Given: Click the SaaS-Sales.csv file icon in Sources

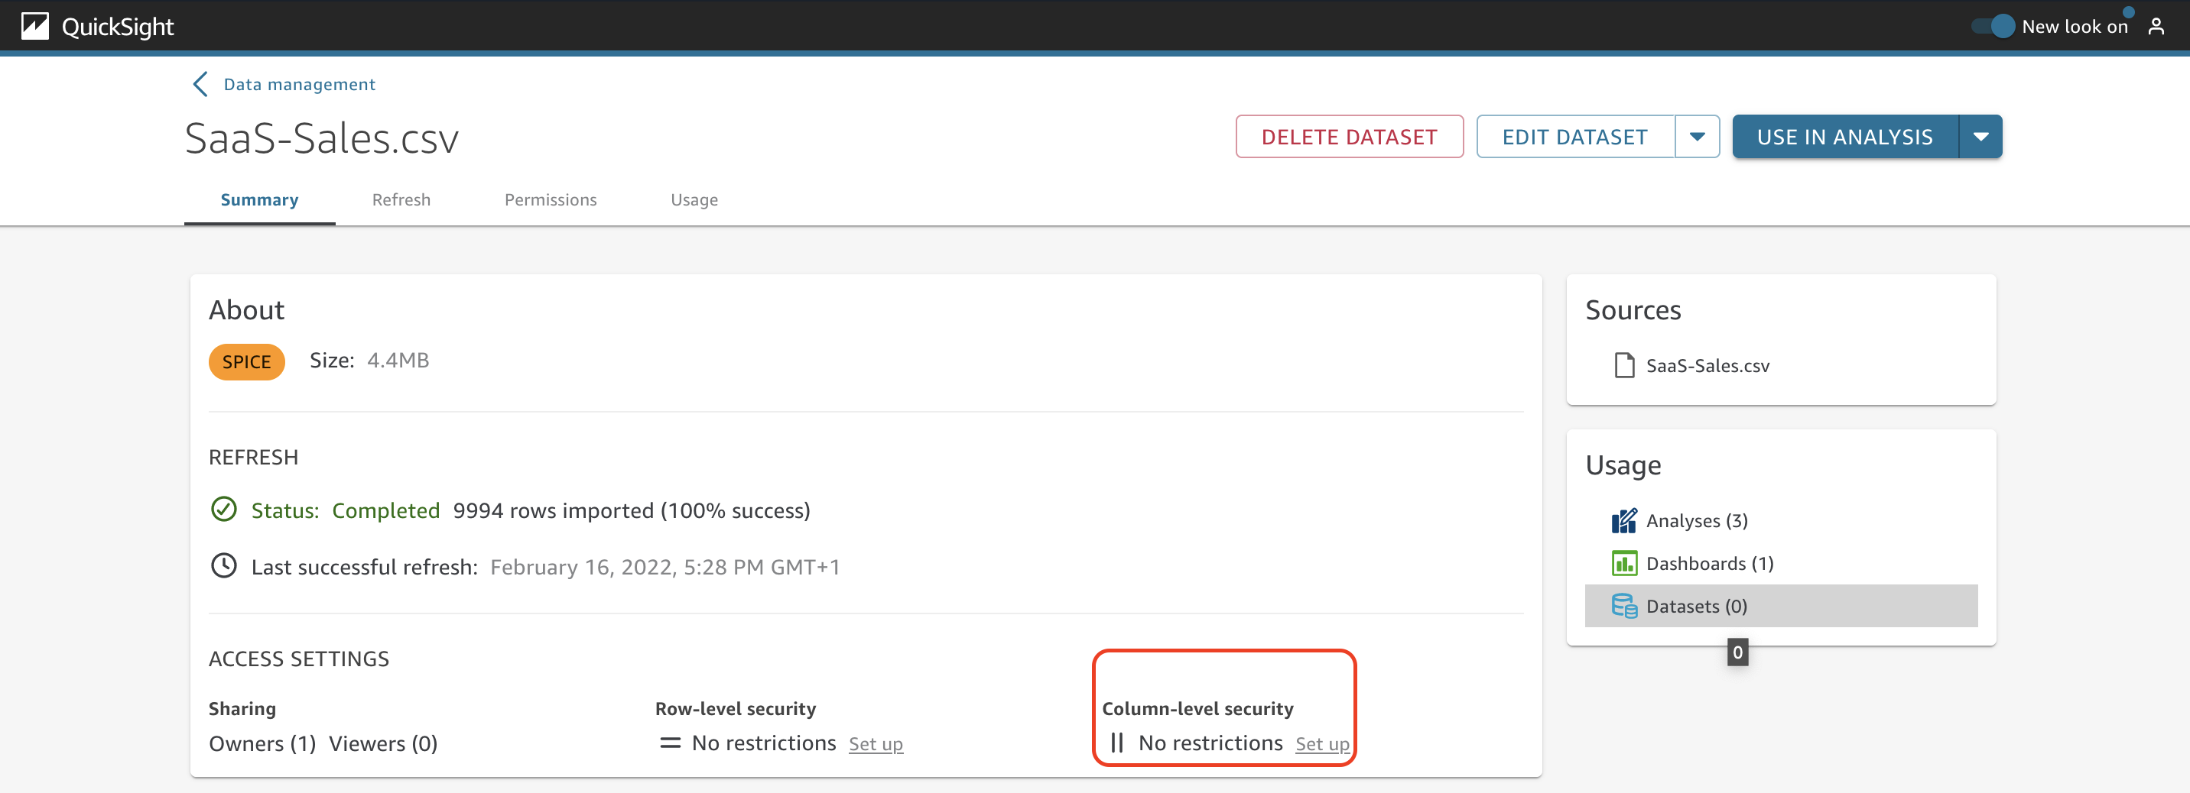Looking at the screenshot, I should (x=1624, y=365).
